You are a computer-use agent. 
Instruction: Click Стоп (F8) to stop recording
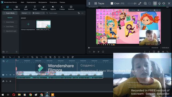coord(117,4)
